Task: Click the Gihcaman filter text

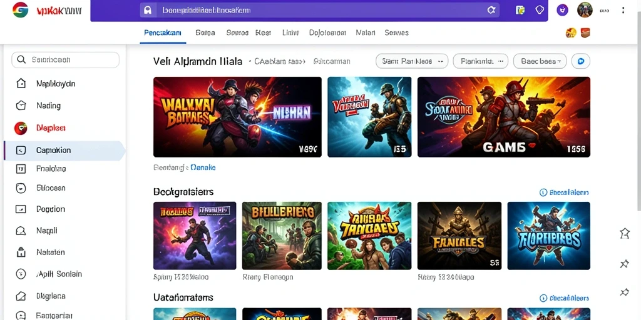Action: 332,62
